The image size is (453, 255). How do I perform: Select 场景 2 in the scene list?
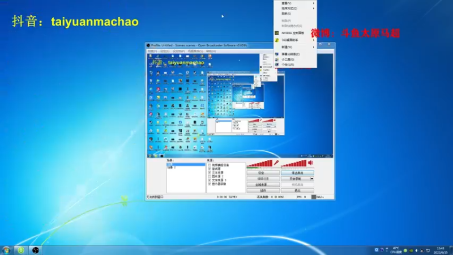[x=186, y=167]
